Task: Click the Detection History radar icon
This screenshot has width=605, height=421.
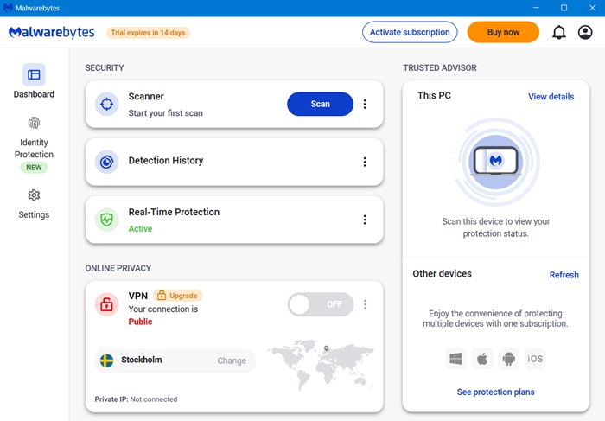Action: coord(107,162)
